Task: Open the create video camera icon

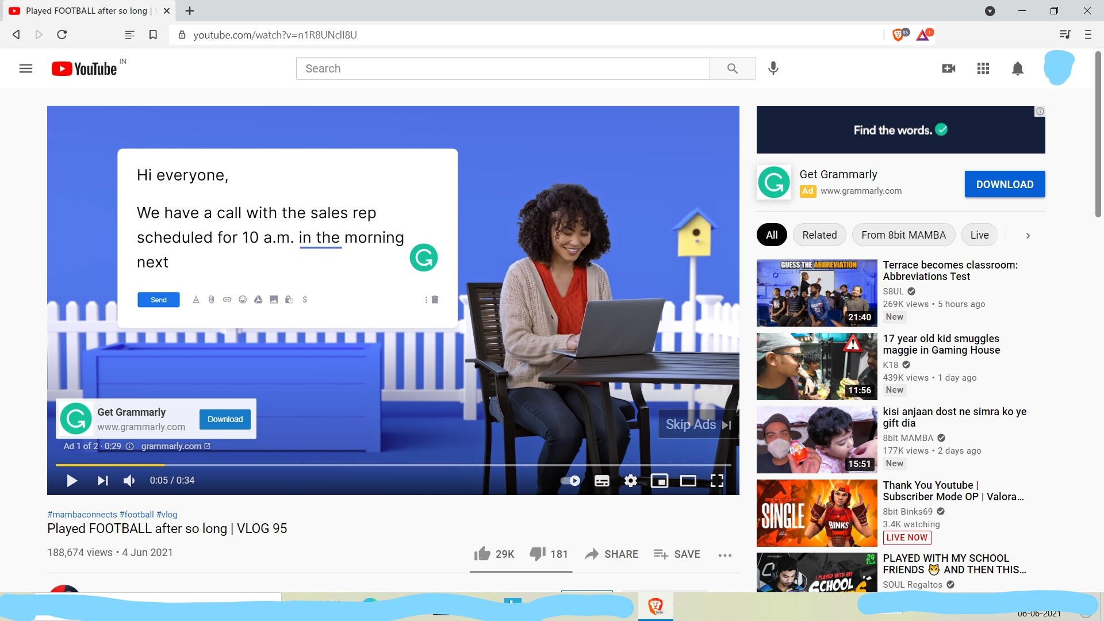Action: point(949,68)
